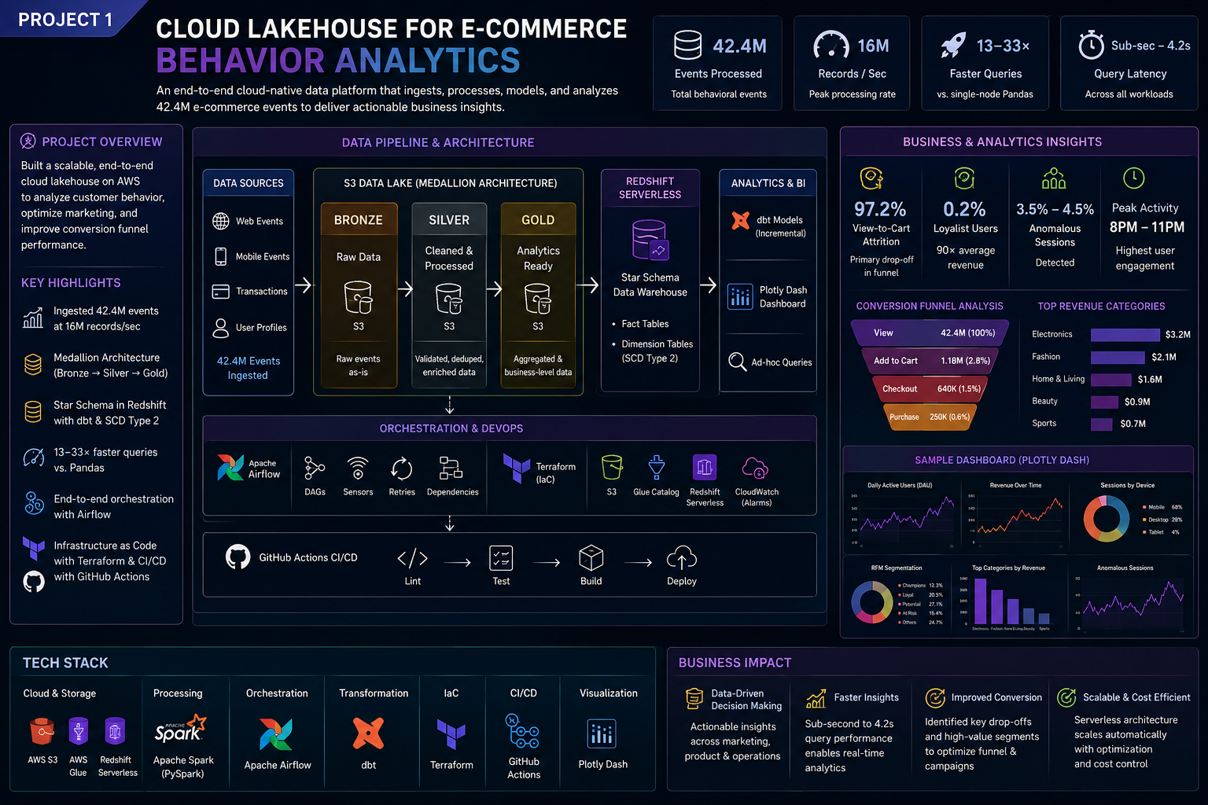Click the dbt Models icon in Analytics & BI
Image resolution: width=1208 pixels, height=805 pixels.
point(740,221)
